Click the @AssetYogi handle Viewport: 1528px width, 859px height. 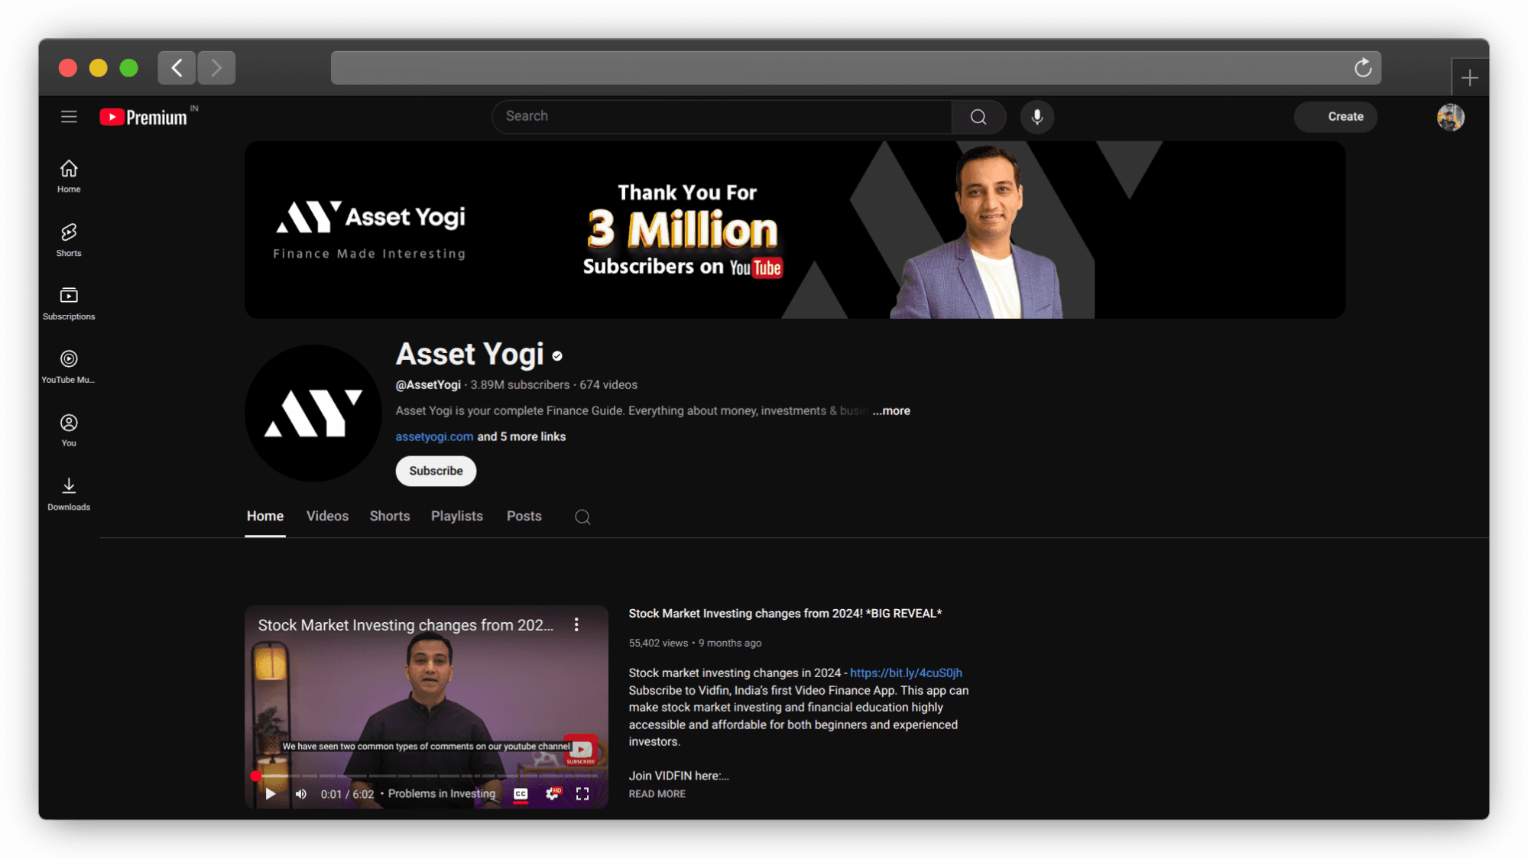(x=428, y=385)
